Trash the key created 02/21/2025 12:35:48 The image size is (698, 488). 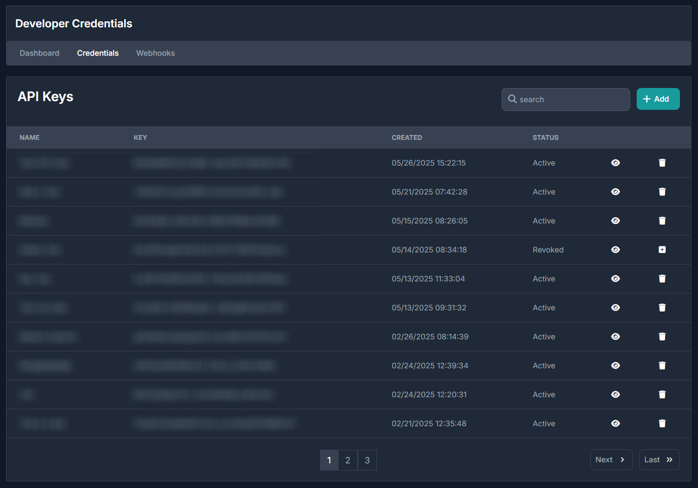click(662, 424)
